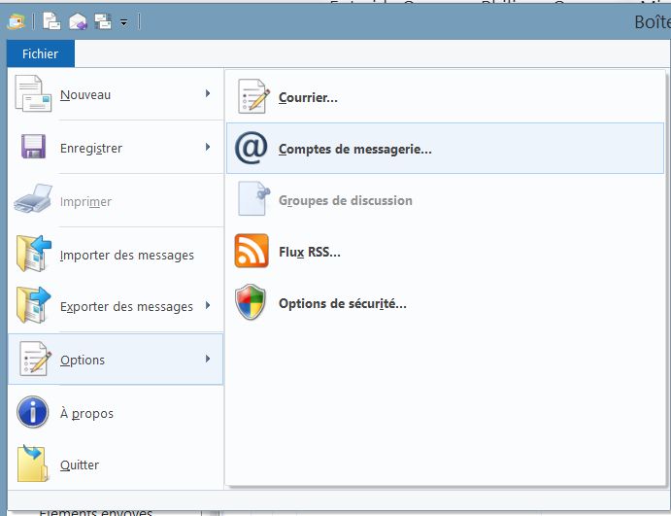Expand the Options submenu arrow
The image size is (671, 516).
pyautogui.click(x=208, y=359)
